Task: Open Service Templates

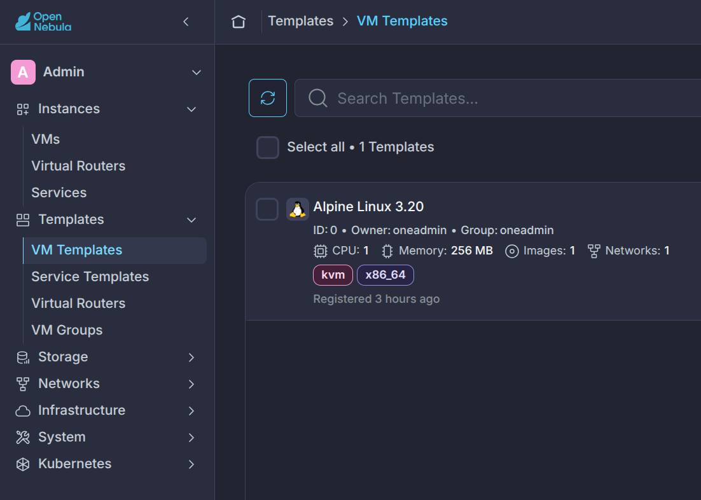Action: coord(90,277)
